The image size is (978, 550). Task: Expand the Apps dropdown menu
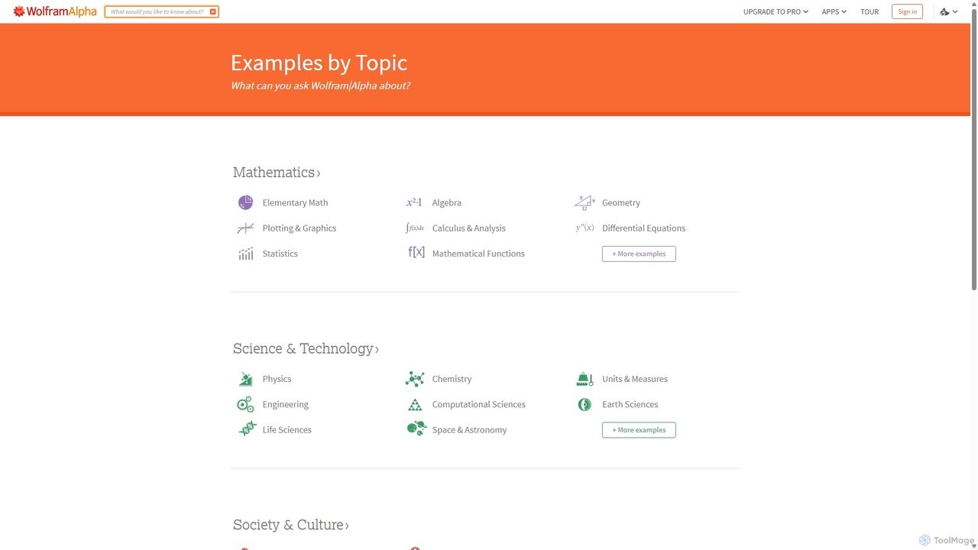[x=834, y=11]
